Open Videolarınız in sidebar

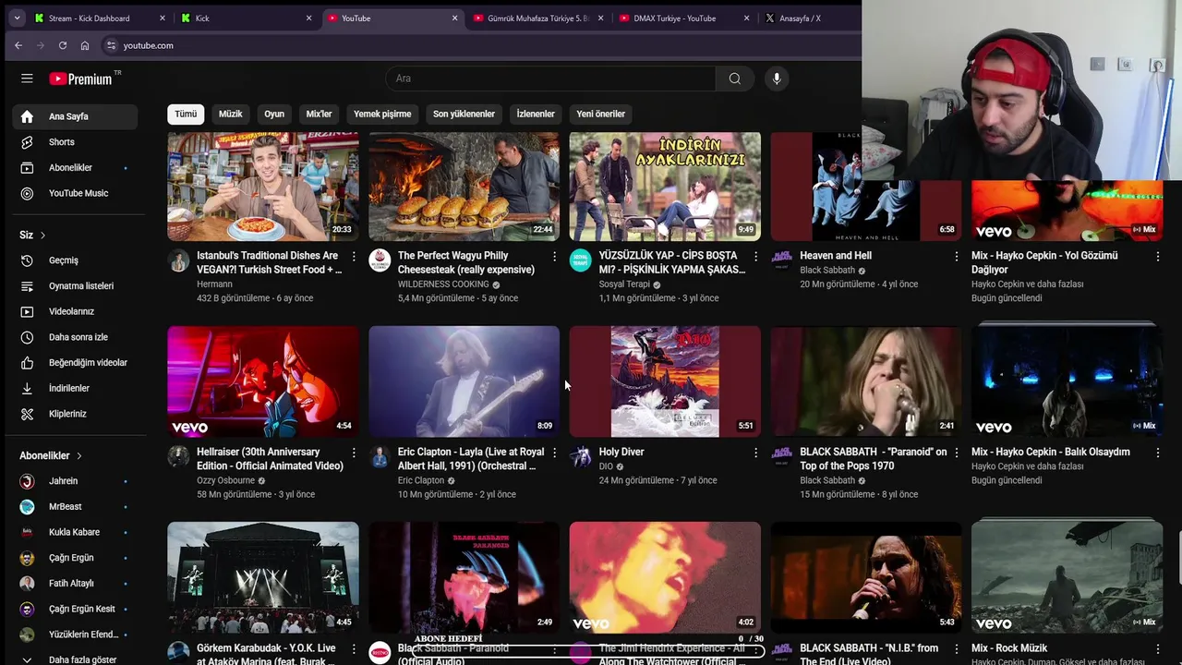tap(76, 311)
